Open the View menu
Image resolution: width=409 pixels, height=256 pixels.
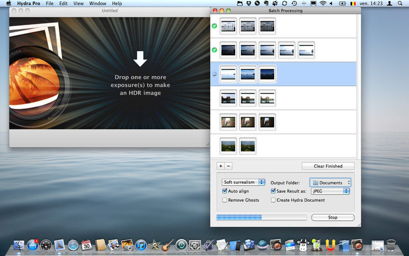tap(78, 4)
